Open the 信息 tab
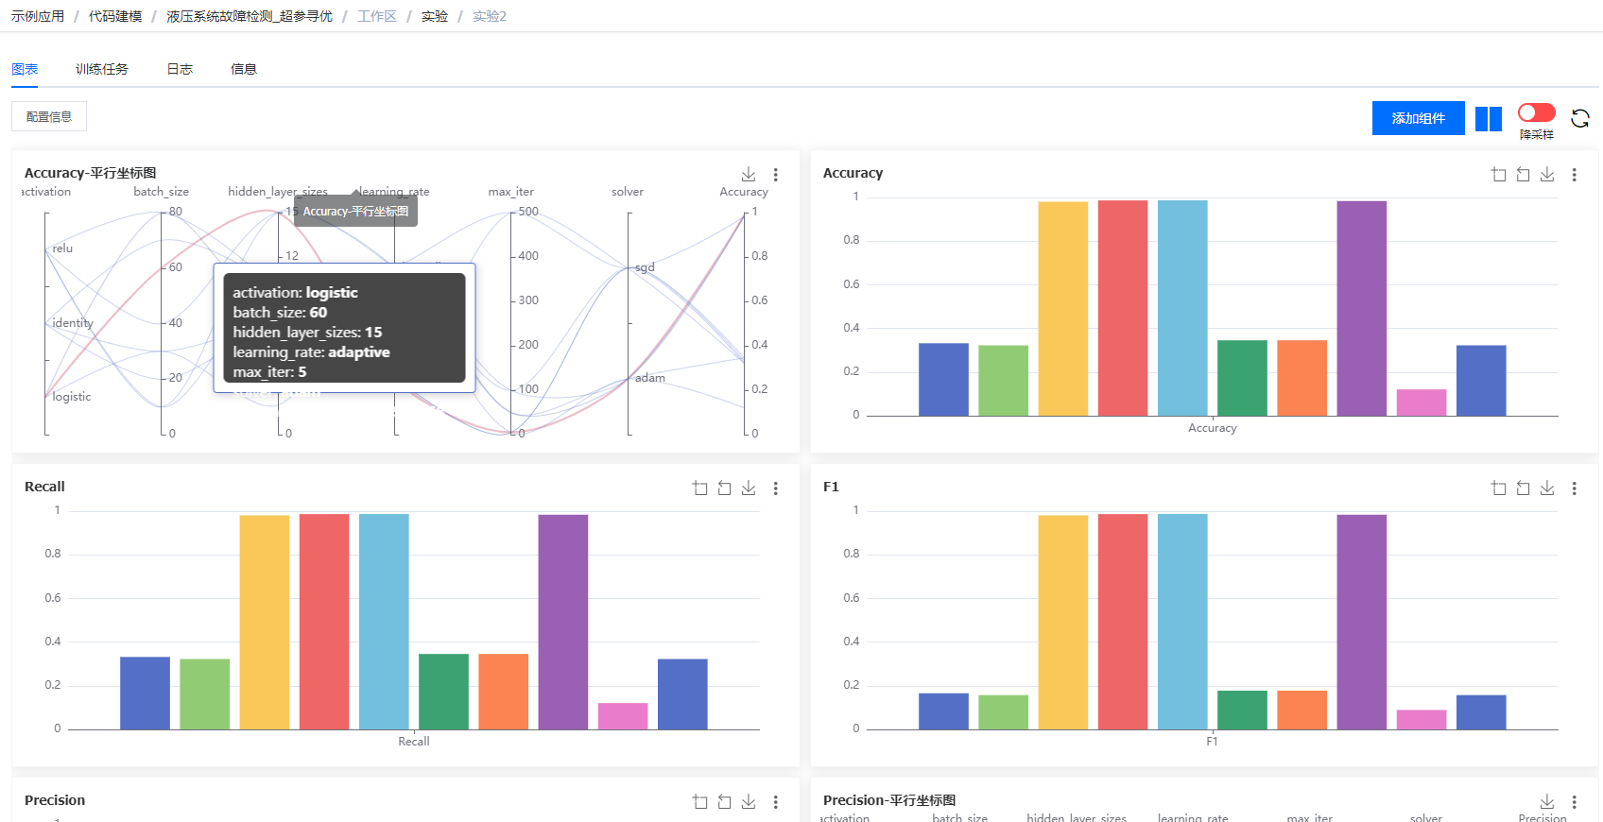The image size is (1603, 822). click(244, 69)
